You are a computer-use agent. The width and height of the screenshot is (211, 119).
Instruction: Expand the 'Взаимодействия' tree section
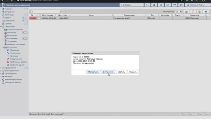pyautogui.click(x=1, y=71)
